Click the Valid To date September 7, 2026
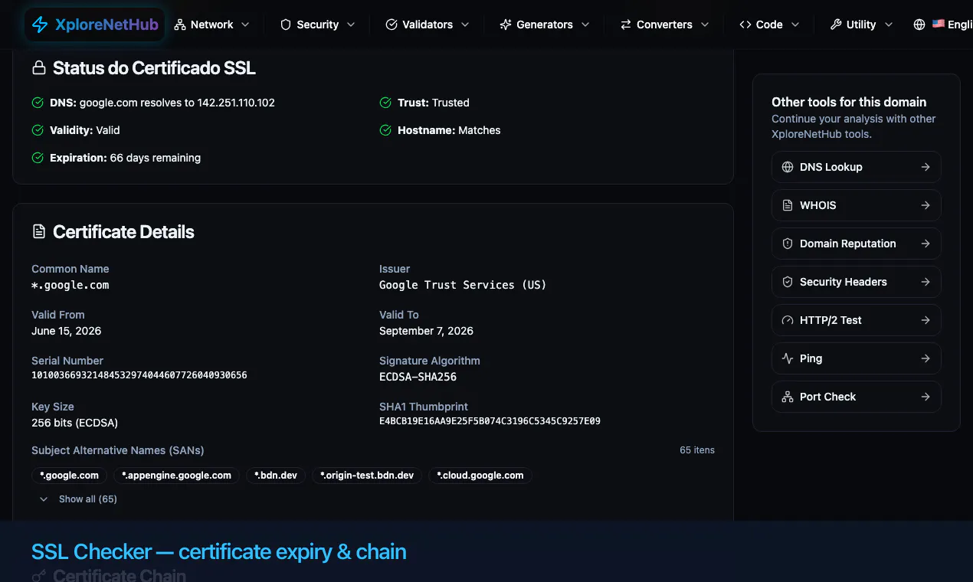Image resolution: width=973 pixels, height=582 pixels. point(426,331)
